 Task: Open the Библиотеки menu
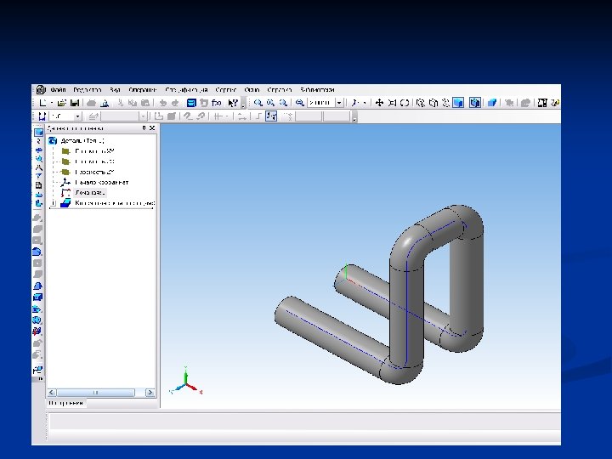[317, 90]
